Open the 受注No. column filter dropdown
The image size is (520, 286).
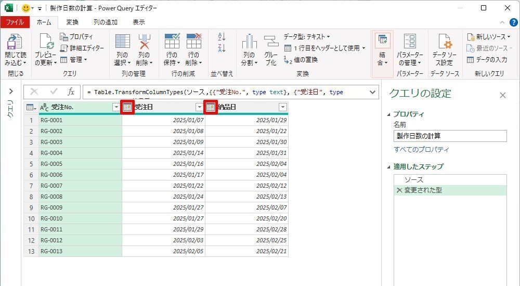tap(116, 107)
